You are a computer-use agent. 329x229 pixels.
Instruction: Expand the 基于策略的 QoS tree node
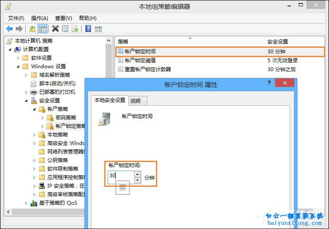(26, 203)
